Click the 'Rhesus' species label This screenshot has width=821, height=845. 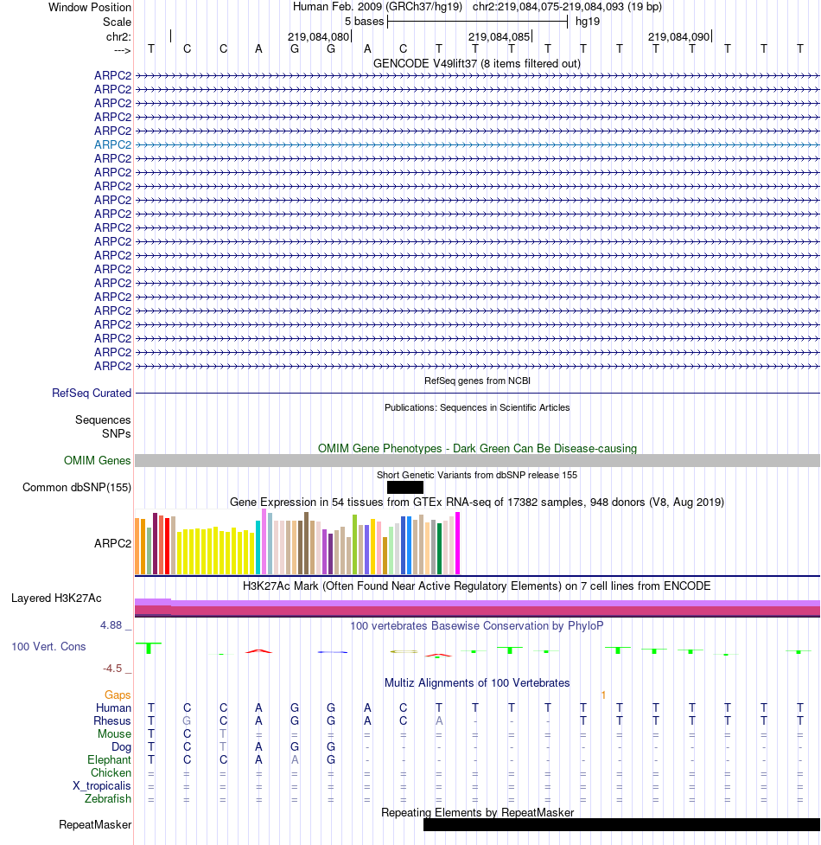click(112, 720)
